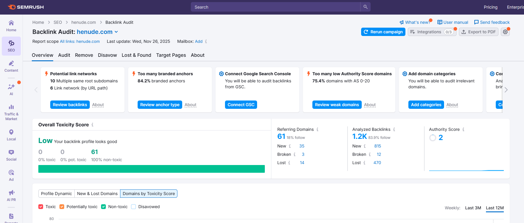Click the settings gear icon
524x223 pixels.
pos(505,32)
